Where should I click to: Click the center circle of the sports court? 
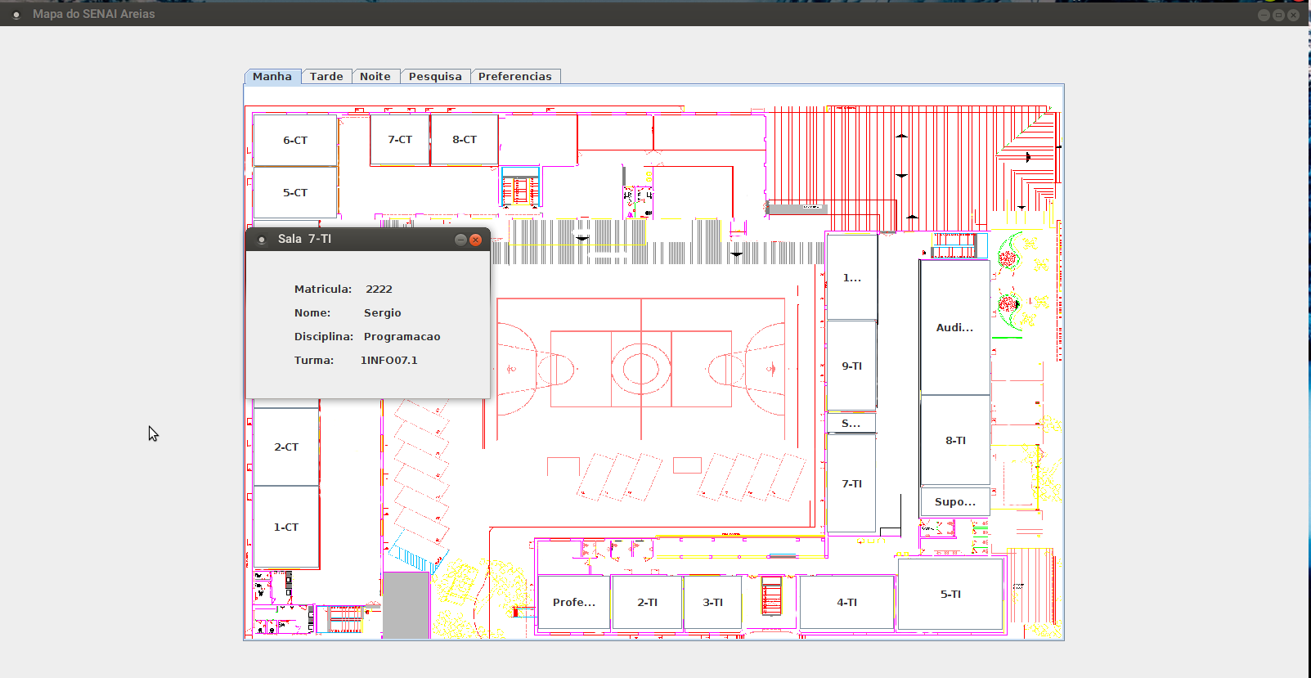(641, 369)
